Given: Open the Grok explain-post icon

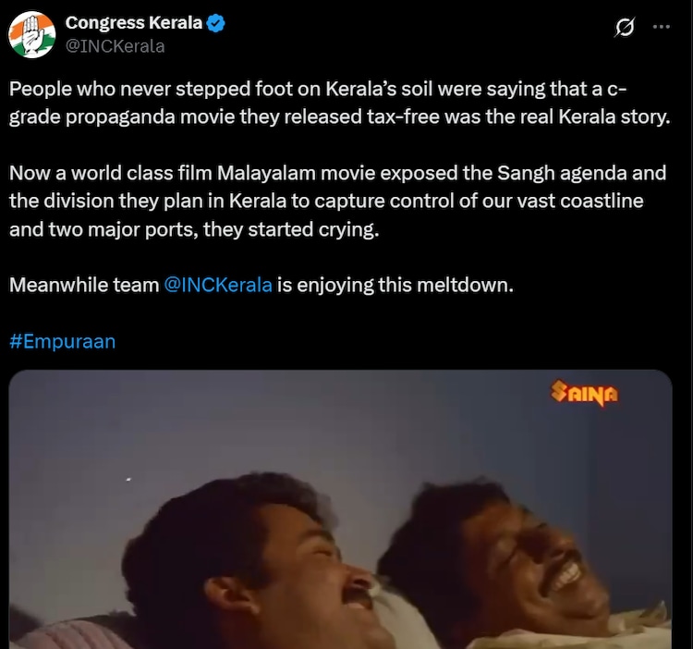Looking at the screenshot, I should tap(625, 27).
